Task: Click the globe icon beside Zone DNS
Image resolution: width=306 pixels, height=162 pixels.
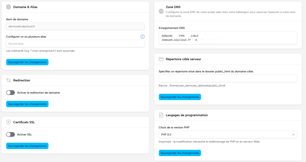Action: coord(161,11)
